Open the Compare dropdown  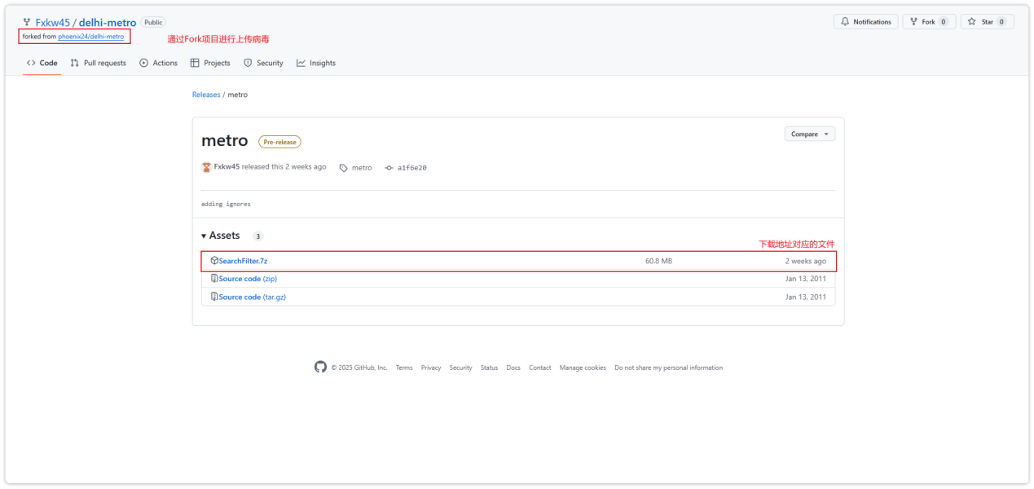[x=809, y=134]
